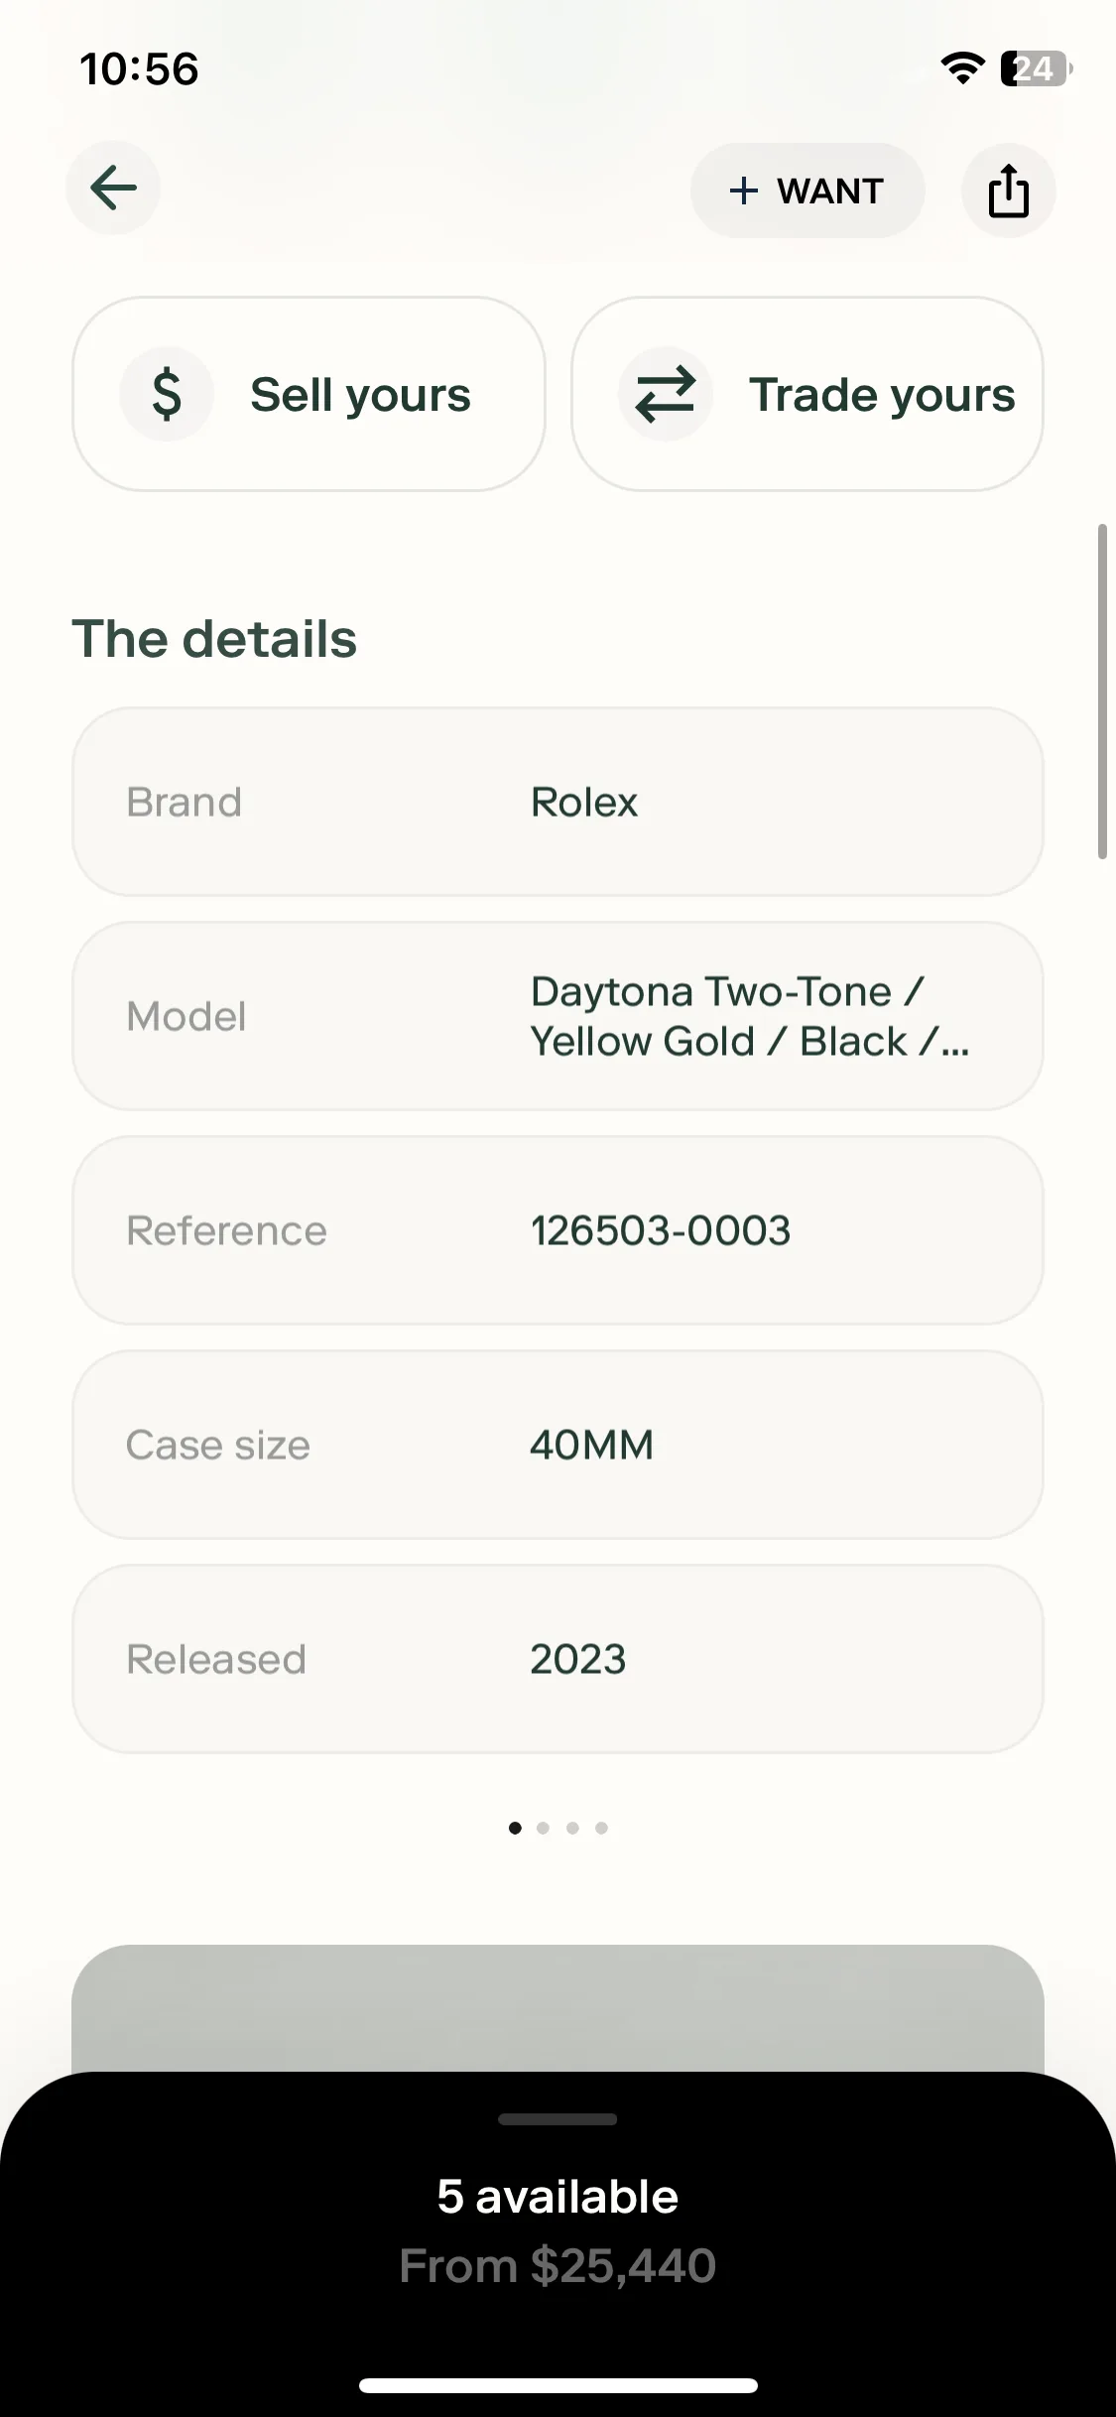
Task: Tap the 10:56 status bar clock
Action: [139, 69]
